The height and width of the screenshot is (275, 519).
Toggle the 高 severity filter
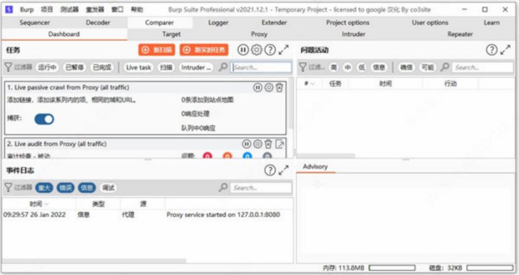point(333,67)
